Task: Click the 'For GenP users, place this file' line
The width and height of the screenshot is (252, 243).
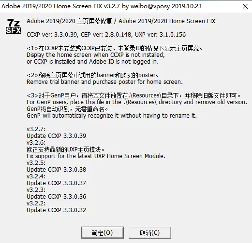Action: 137,102
